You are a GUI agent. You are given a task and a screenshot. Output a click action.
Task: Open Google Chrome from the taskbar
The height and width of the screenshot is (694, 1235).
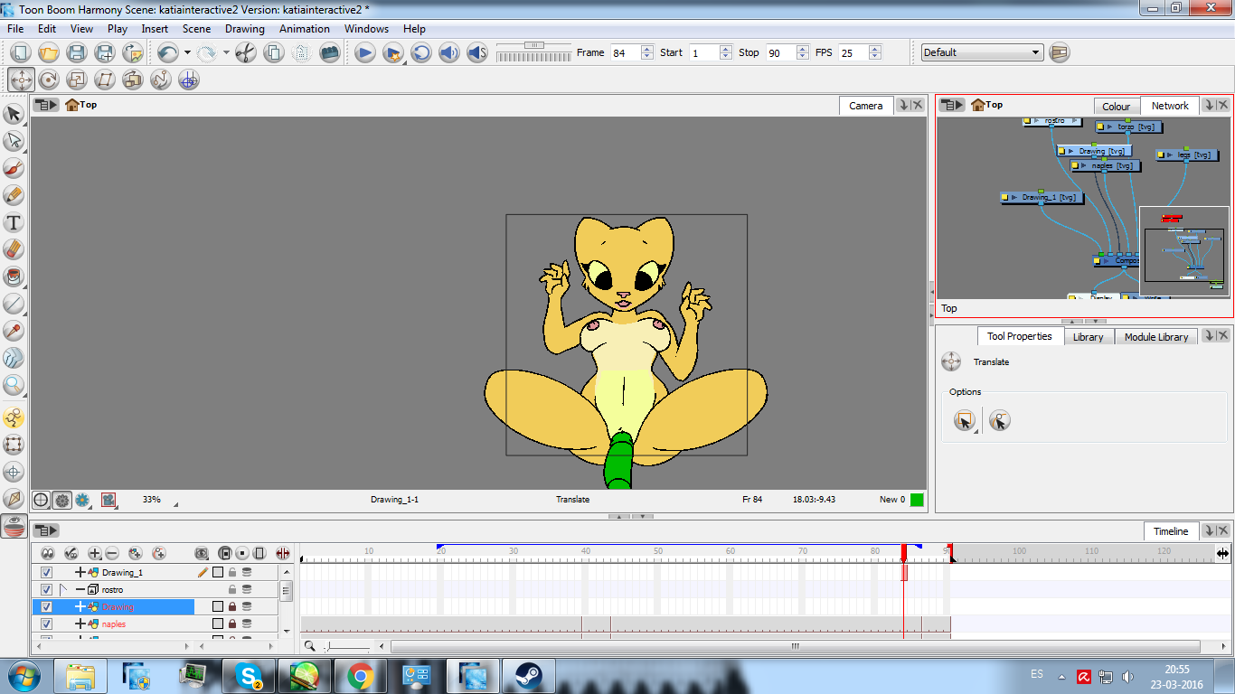pos(360,675)
